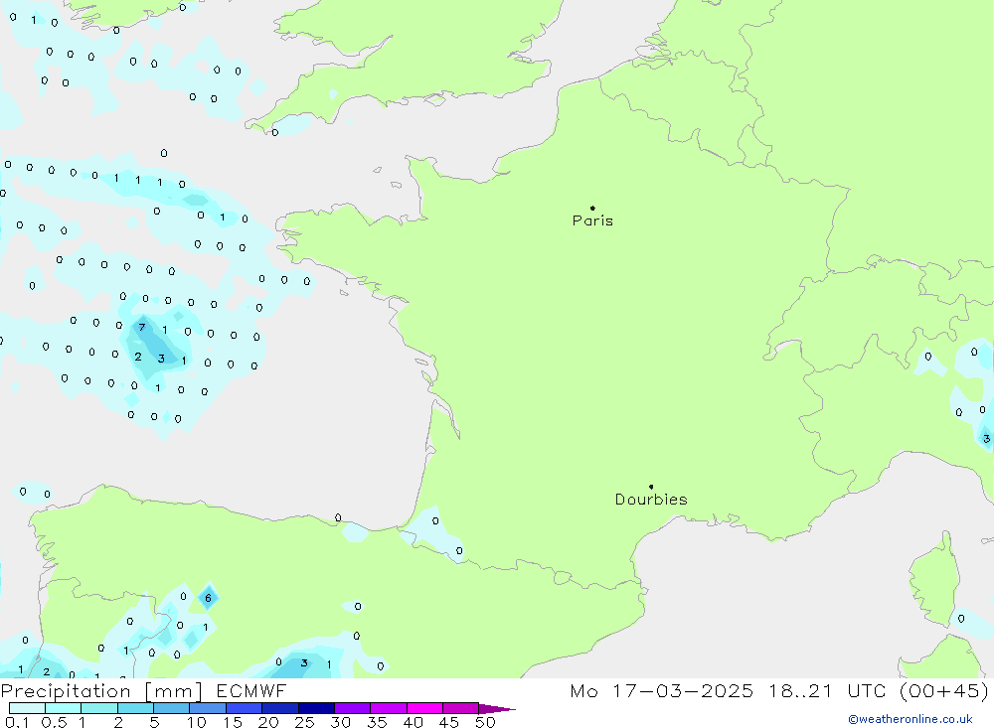Click the '6' precipitation value in Spain
Viewport: 994px width, 728px height.
tap(208, 598)
